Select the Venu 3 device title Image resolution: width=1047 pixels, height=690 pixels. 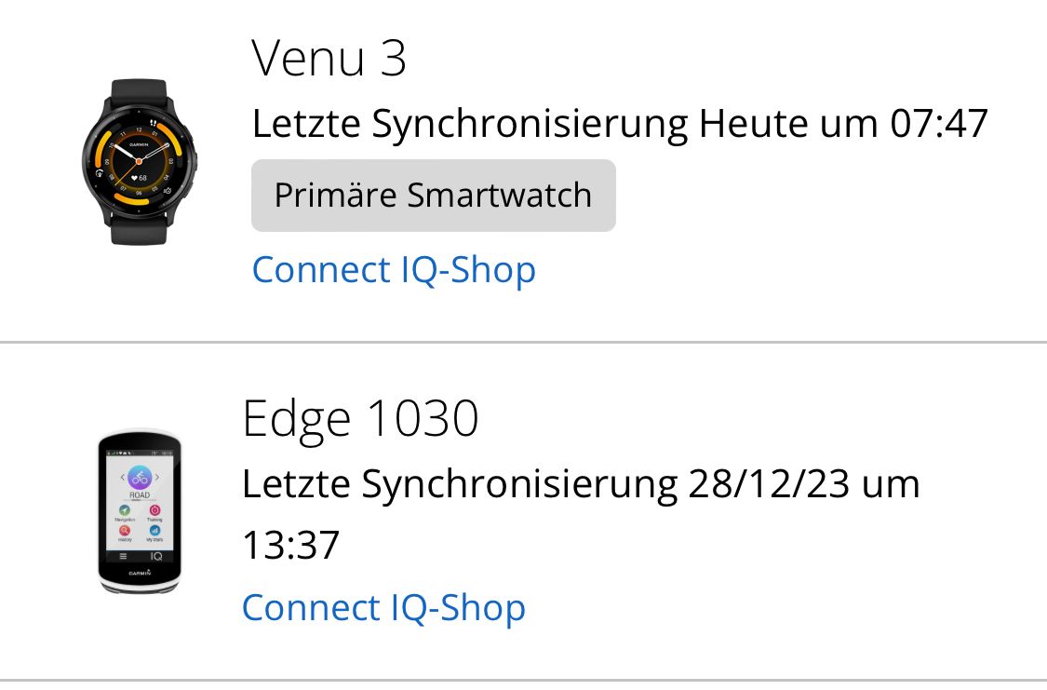(329, 60)
